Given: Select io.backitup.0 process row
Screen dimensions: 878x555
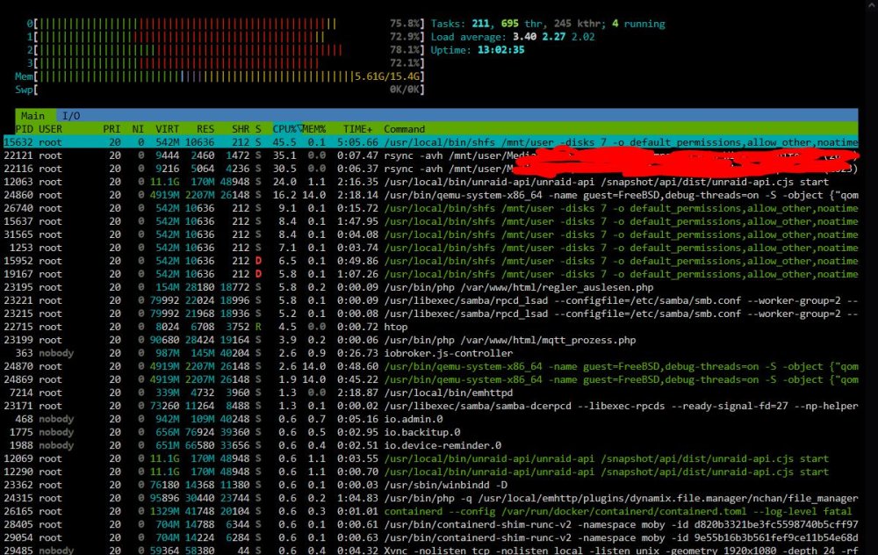Looking at the screenshot, I should tap(430, 432).
